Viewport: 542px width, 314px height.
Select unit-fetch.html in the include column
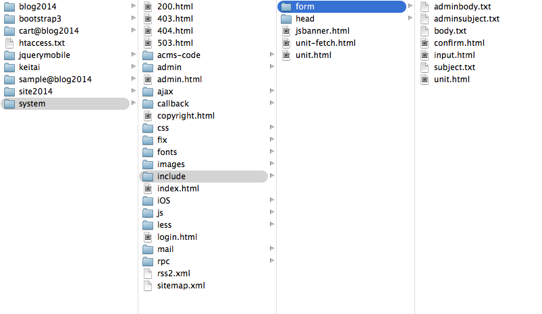325,43
